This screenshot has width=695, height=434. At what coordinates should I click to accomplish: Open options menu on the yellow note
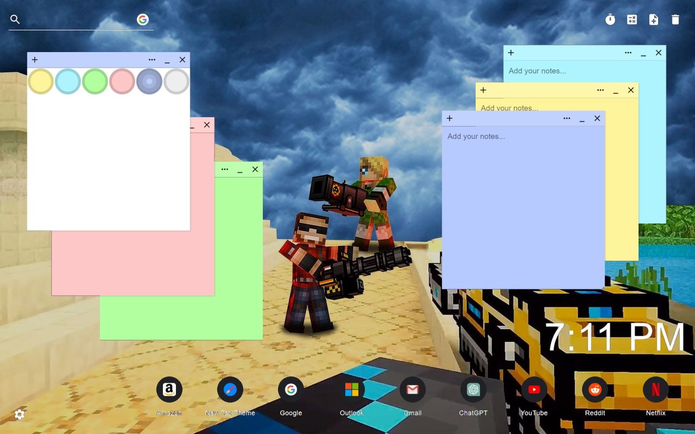601,90
